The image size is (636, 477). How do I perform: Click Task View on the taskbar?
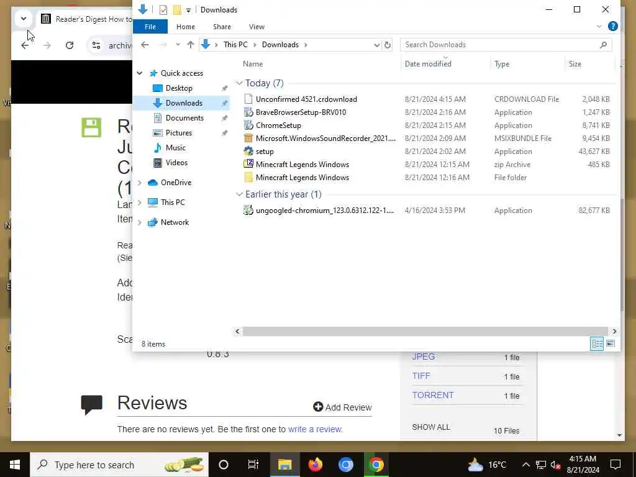pos(253,465)
